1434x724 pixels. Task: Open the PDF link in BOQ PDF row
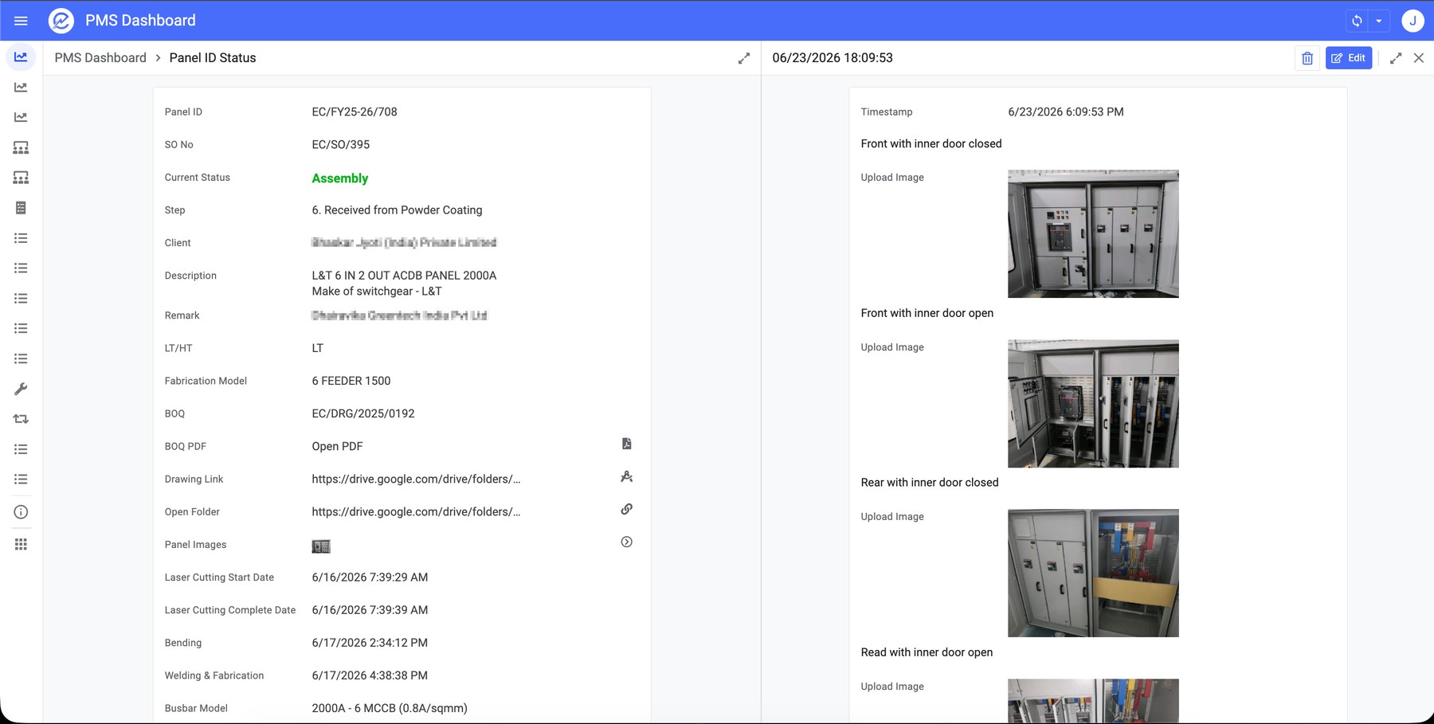[337, 447]
